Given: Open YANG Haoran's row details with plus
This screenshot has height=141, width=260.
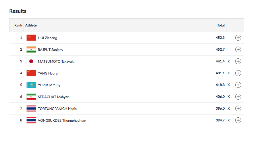Looking at the screenshot, I should click(238, 73).
